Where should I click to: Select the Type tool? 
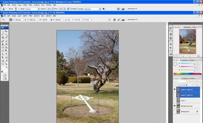point(6,54)
